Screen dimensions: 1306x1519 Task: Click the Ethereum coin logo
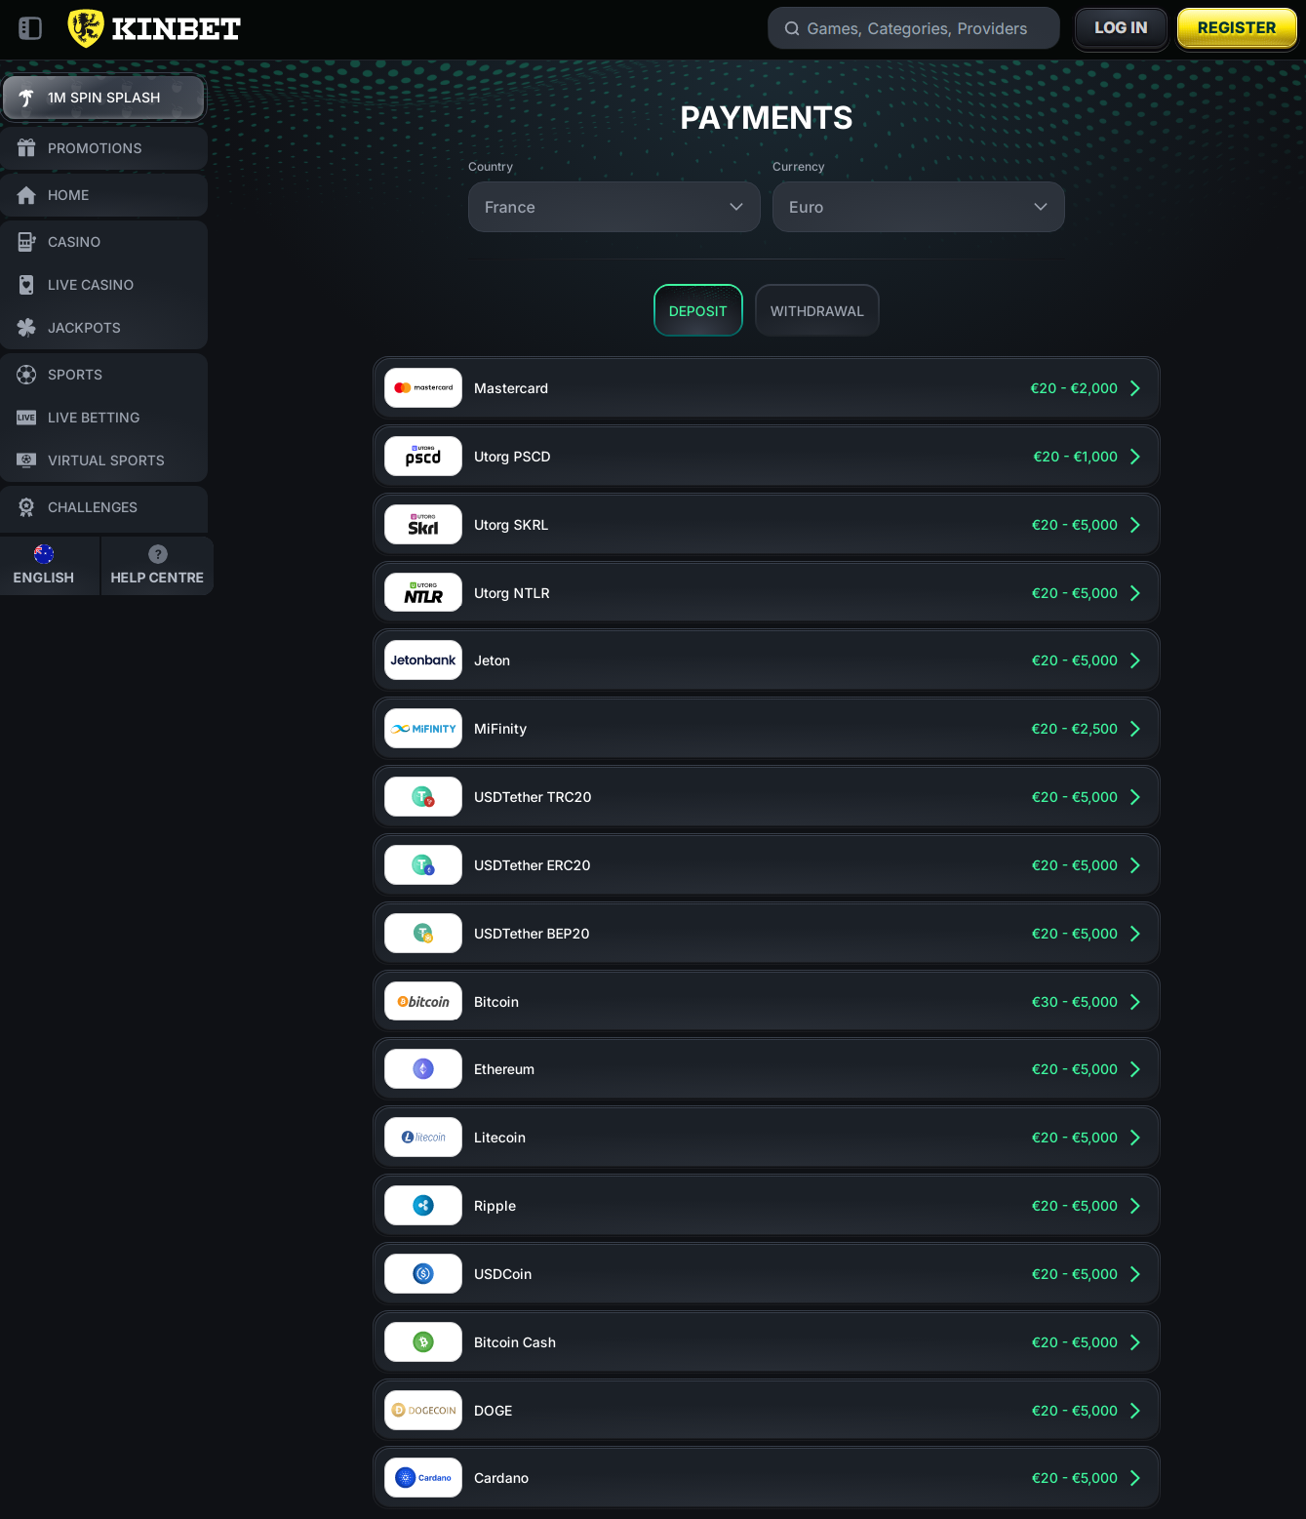(x=423, y=1069)
